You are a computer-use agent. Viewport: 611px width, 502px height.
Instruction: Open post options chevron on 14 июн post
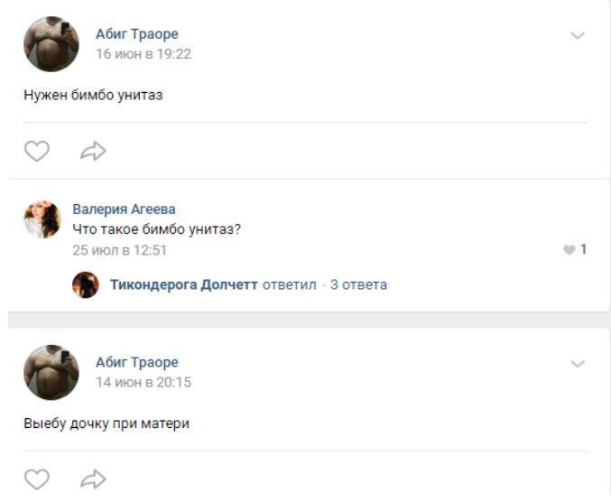(578, 364)
